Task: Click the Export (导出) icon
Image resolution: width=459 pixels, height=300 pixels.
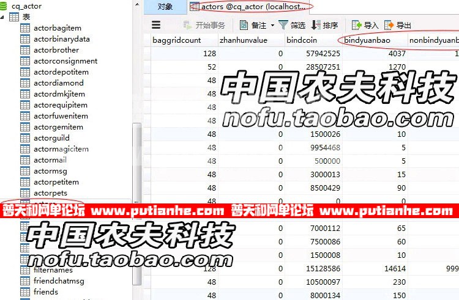Action: [x=389, y=25]
